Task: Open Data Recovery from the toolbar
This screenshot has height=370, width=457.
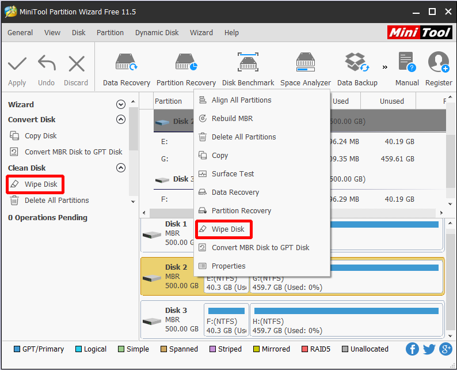Action: (126, 70)
